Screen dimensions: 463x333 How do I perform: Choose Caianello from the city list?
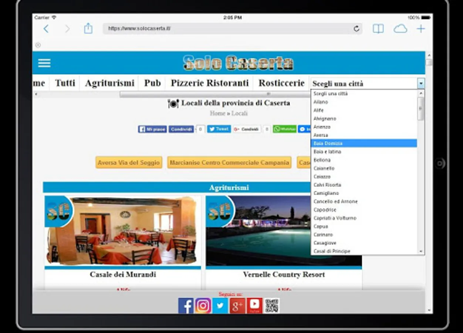click(x=364, y=168)
